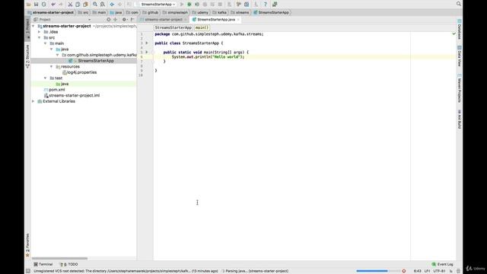
Task: Click Hide Project panel icon
Action: click(x=132, y=19)
